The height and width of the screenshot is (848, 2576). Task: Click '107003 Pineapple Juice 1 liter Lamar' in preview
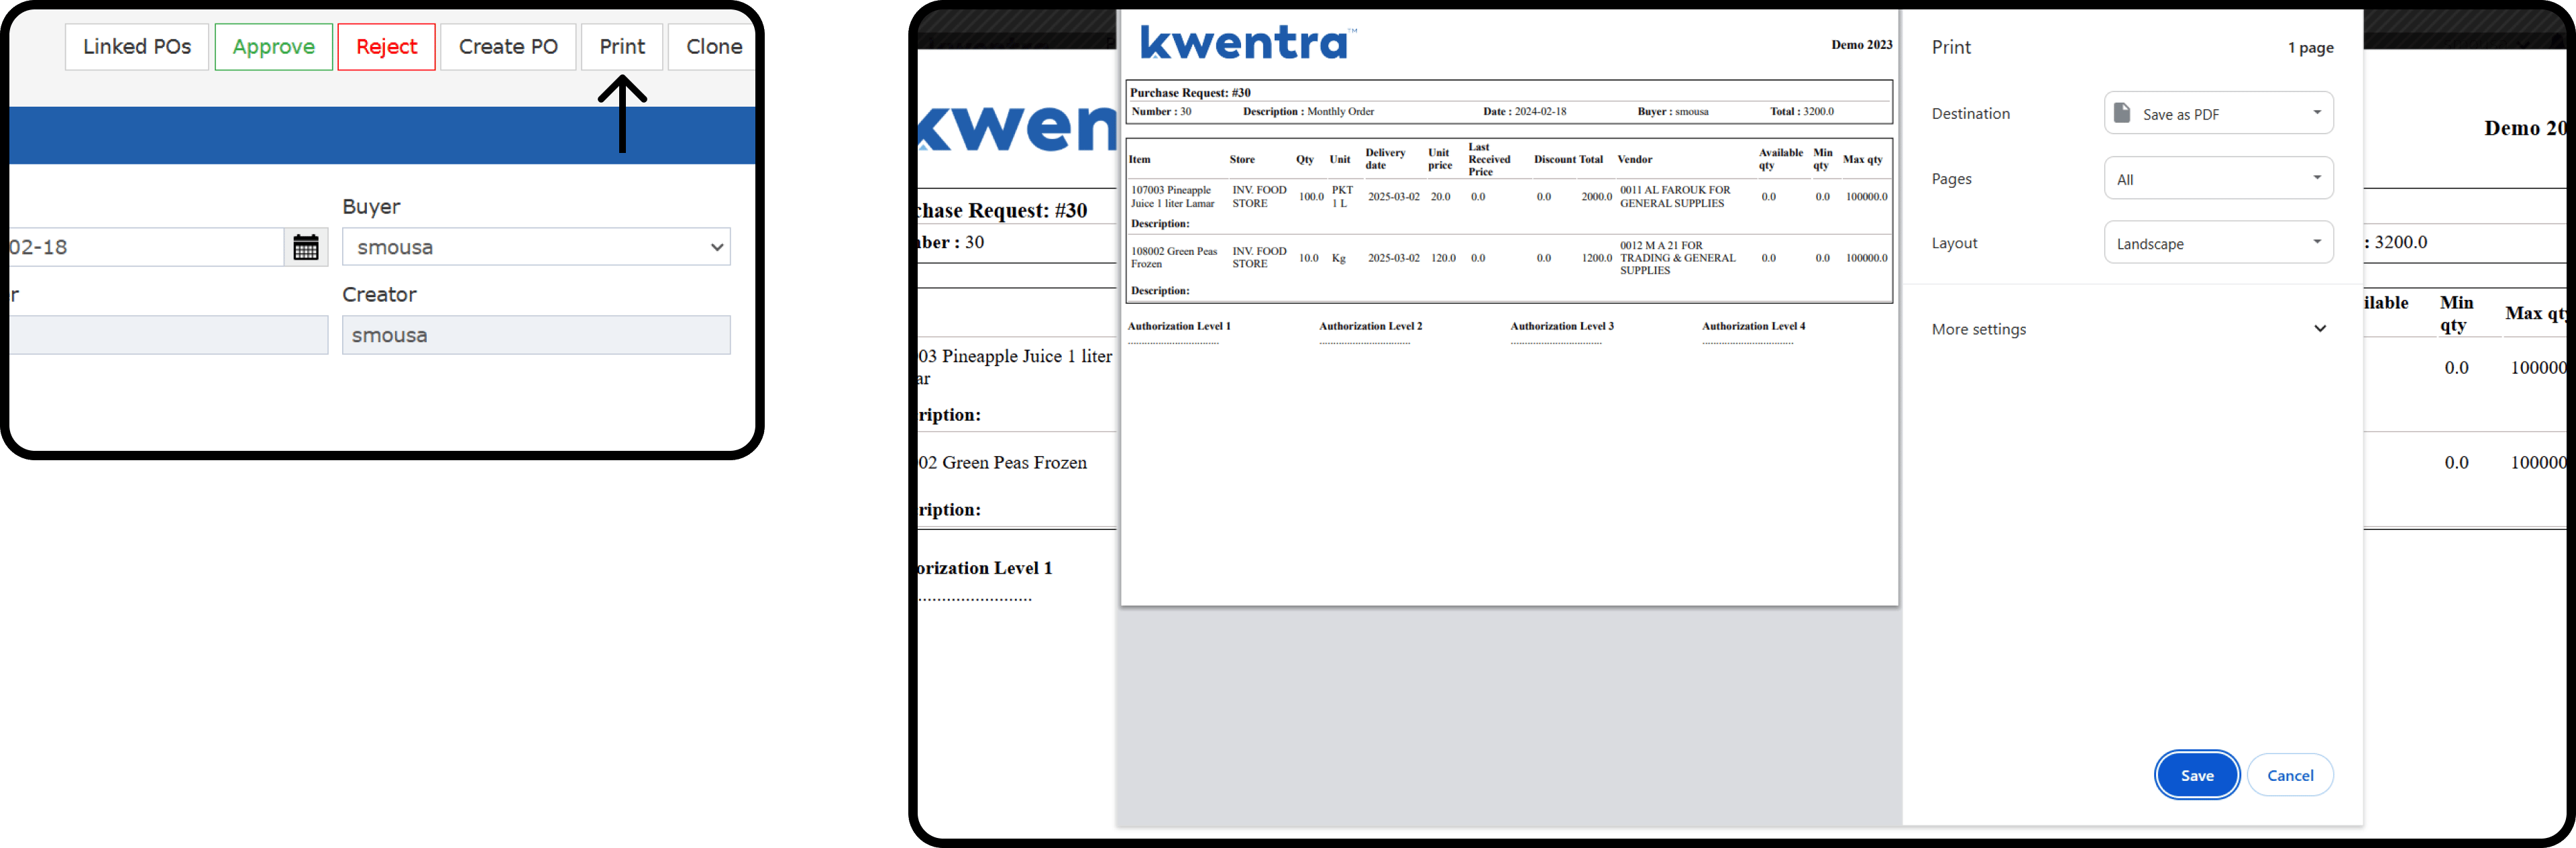[x=1172, y=196]
